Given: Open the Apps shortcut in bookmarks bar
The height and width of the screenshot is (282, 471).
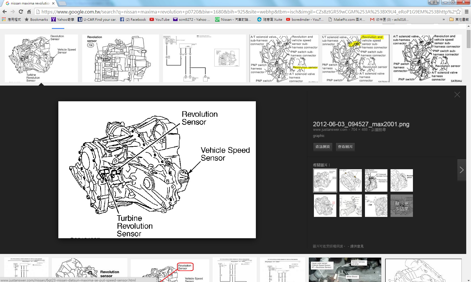Looking at the screenshot, I should coord(12,19).
